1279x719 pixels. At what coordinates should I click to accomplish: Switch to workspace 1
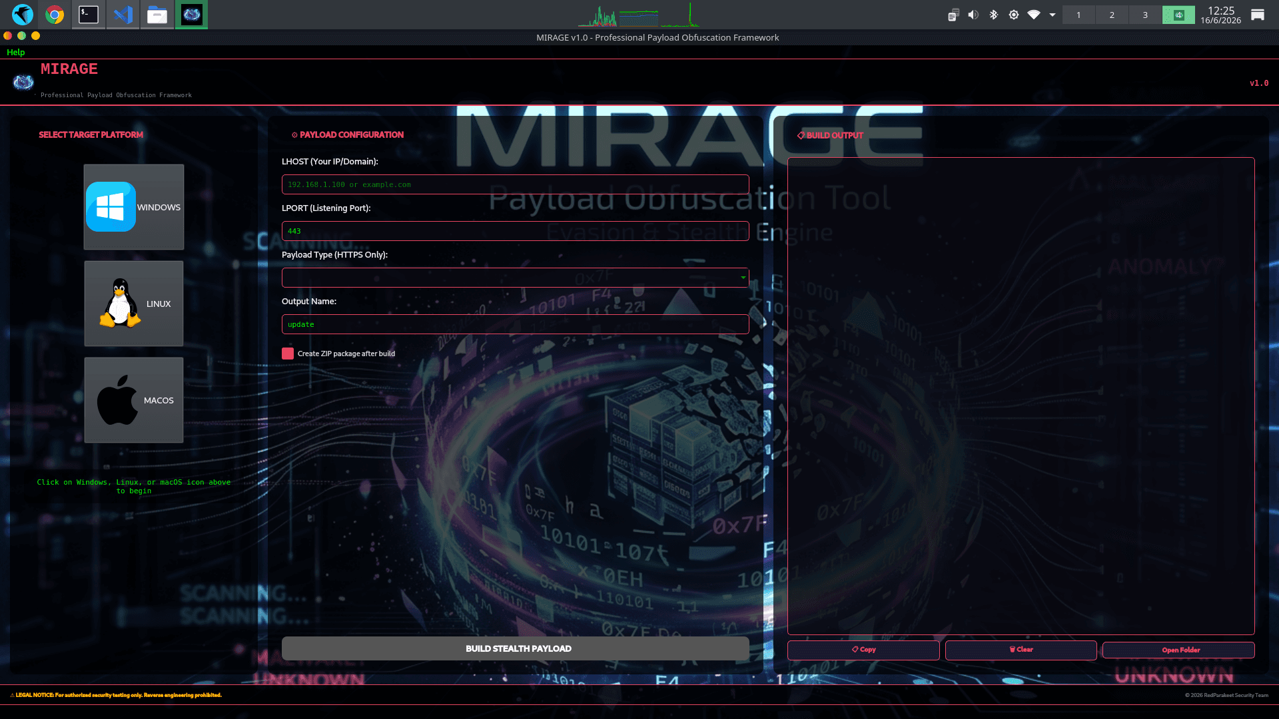coord(1078,15)
